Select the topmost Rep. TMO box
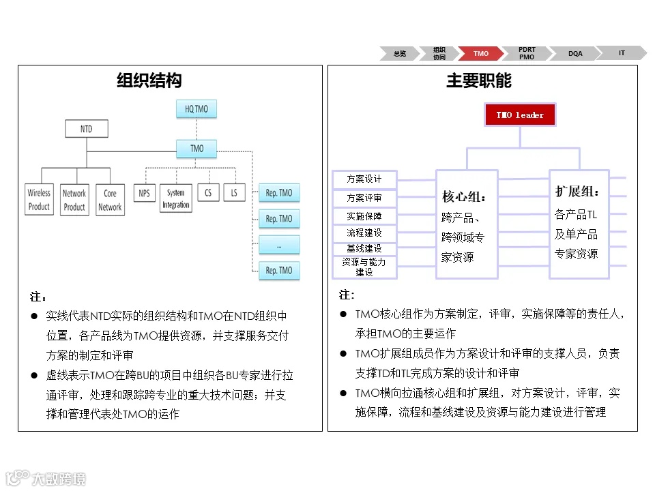The height and width of the screenshot is (491, 655). [279, 193]
